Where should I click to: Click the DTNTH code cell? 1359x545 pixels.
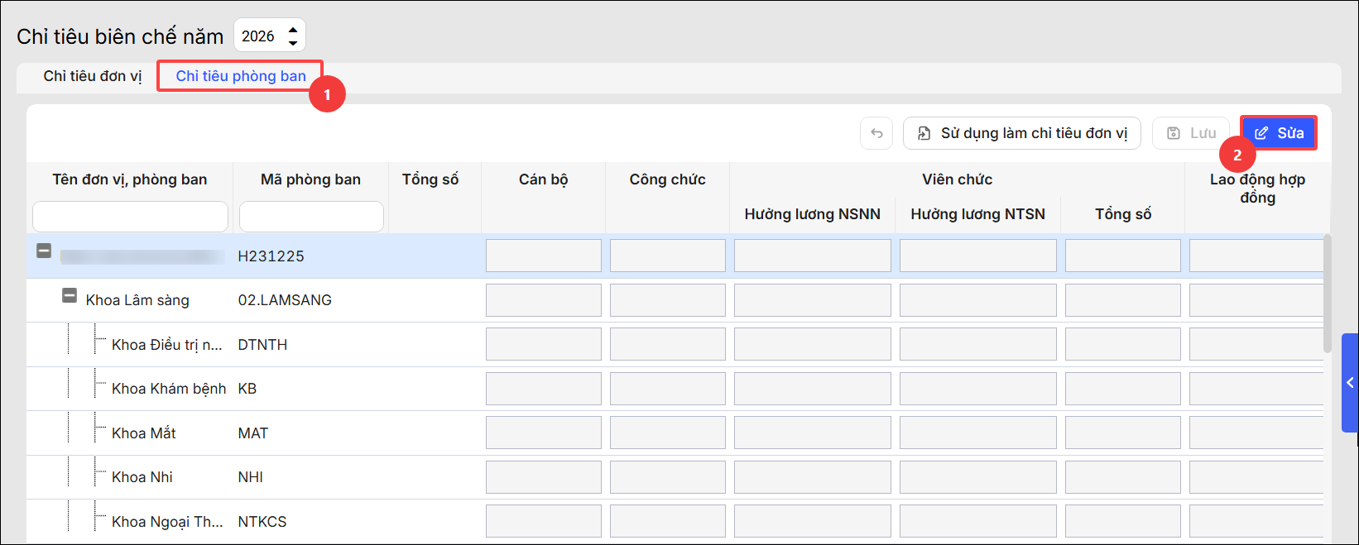click(262, 345)
